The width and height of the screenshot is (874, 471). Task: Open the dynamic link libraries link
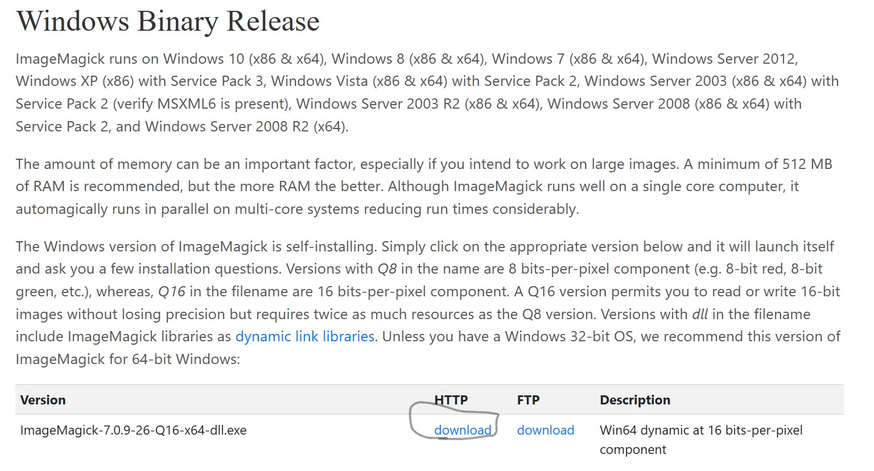(x=305, y=337)
